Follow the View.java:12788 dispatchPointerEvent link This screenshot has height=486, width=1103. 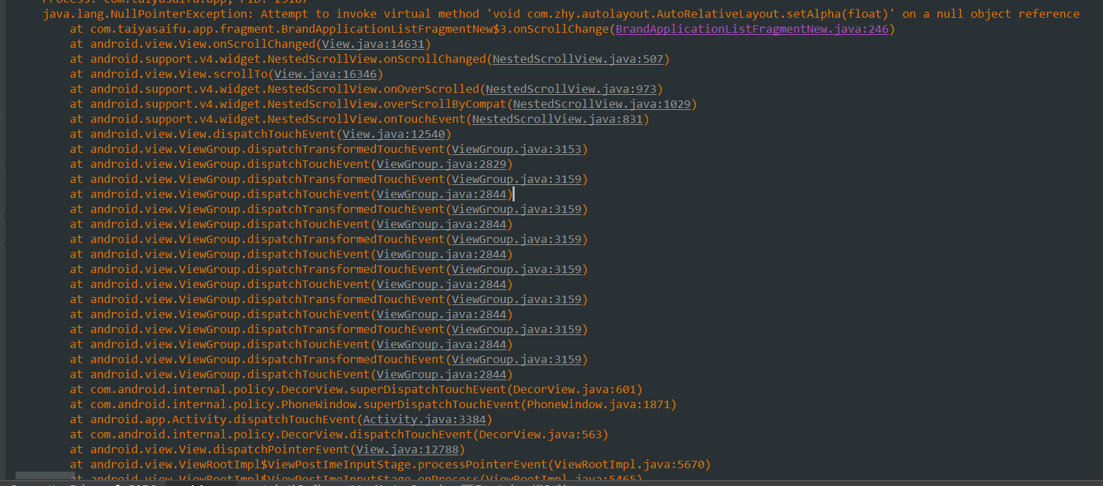coord(407,450)
